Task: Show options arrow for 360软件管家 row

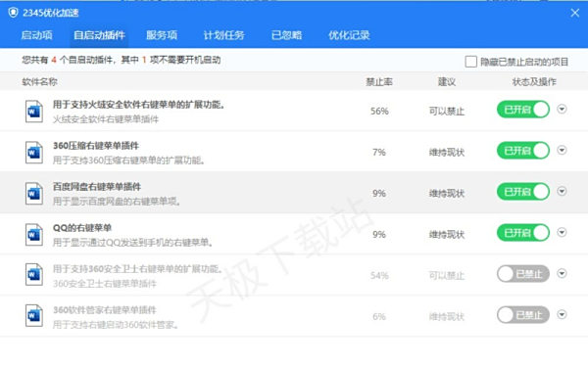Action: (x=562, y=314)
